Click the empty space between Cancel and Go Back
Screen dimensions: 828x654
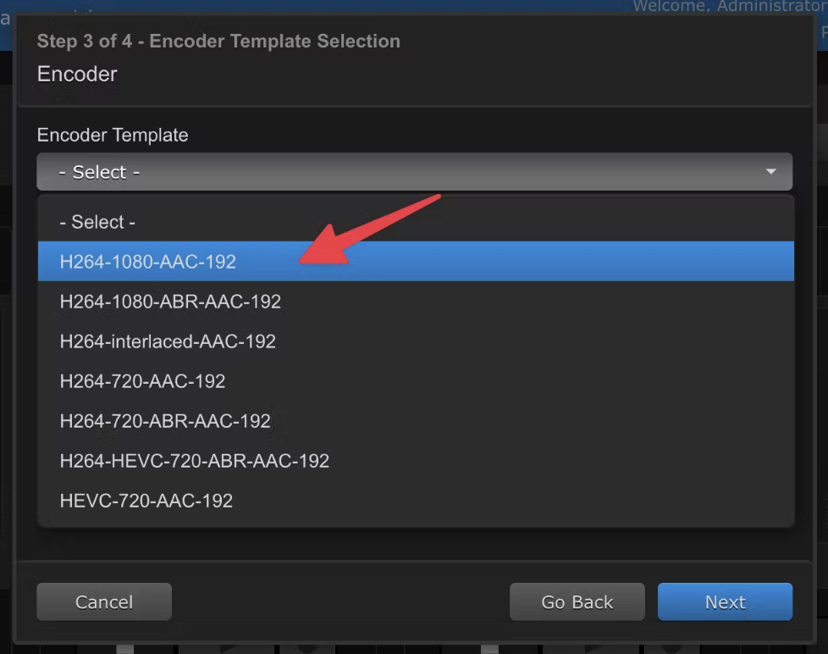[x=340, y=601]
